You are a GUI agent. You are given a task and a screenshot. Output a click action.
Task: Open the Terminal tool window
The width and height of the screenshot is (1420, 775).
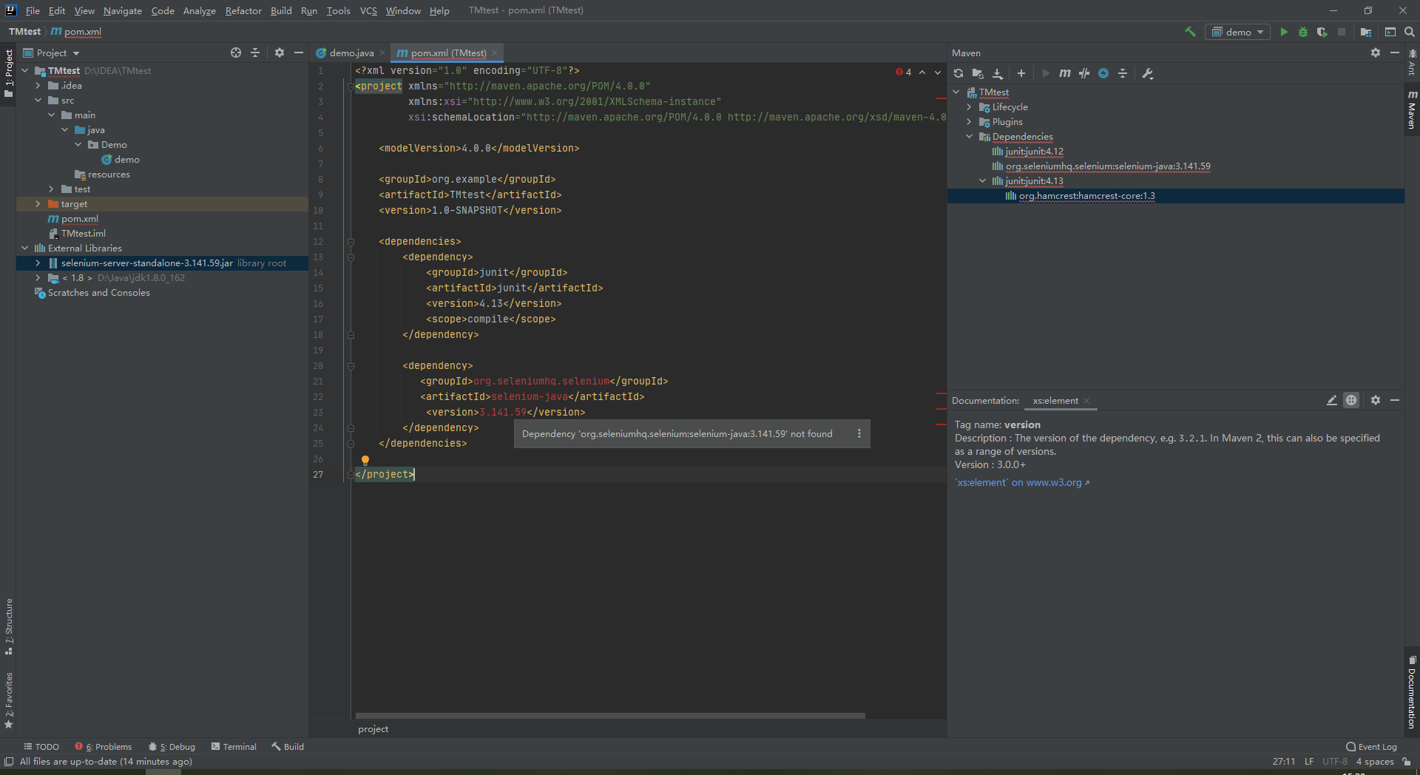tap(234, 746)
